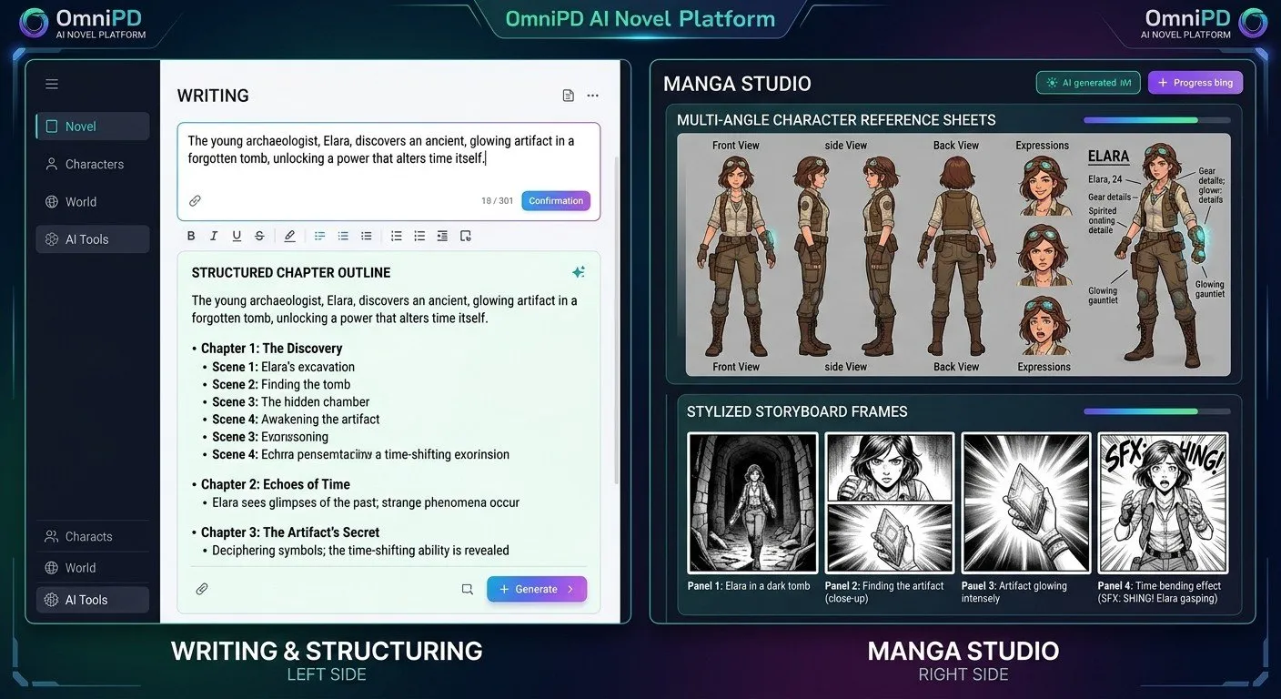Screen dimensions: 1281x699
Task: Open World in the upper sidebar
Action: (x=93, y=201)
